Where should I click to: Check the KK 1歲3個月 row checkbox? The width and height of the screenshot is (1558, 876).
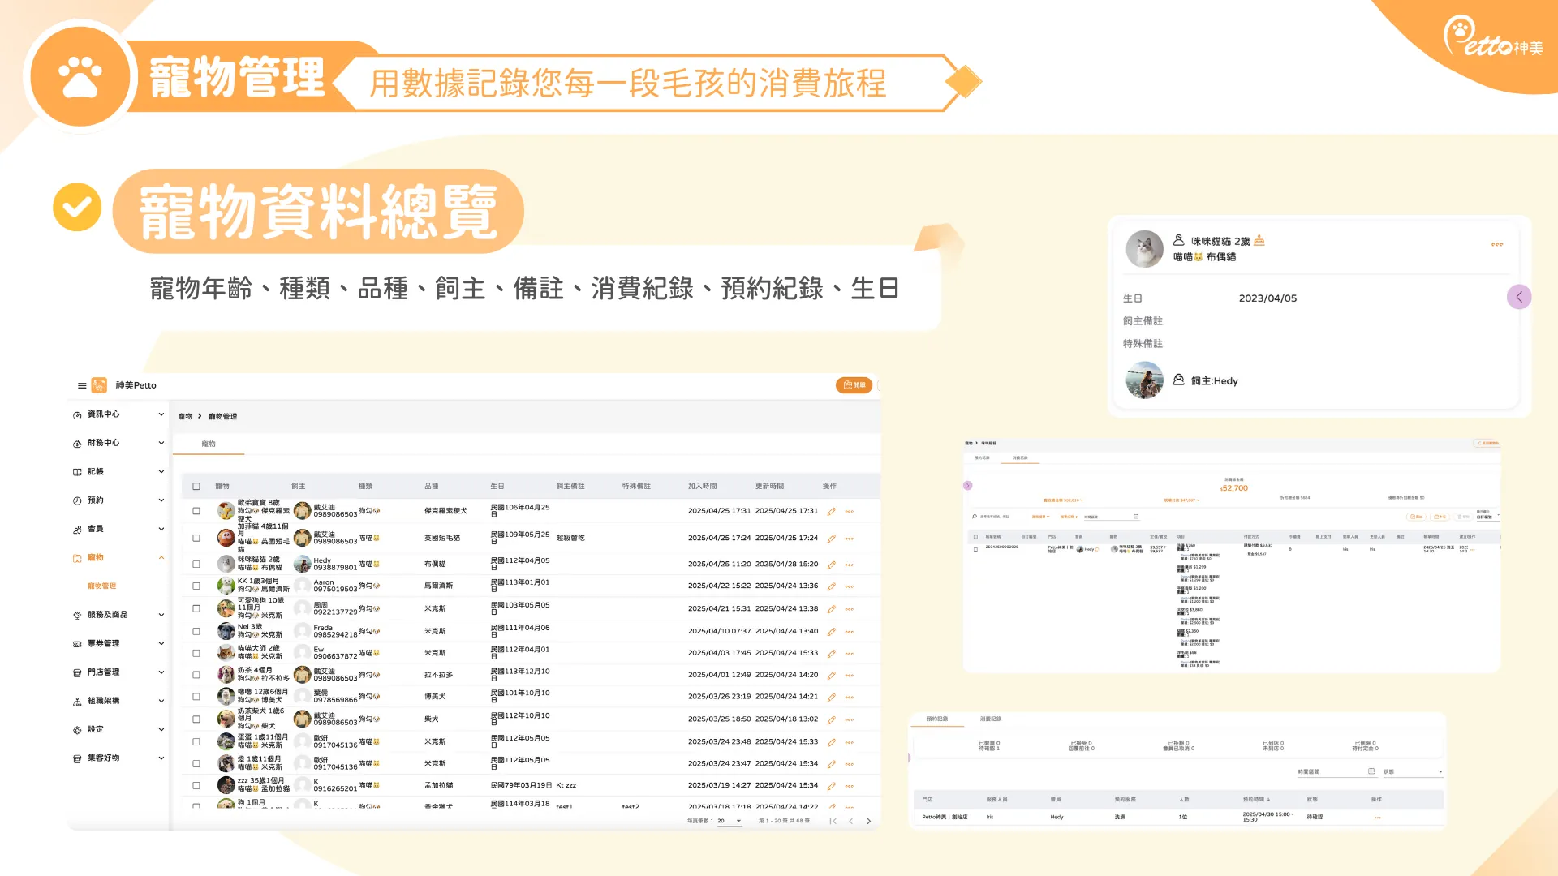(196, 586)
